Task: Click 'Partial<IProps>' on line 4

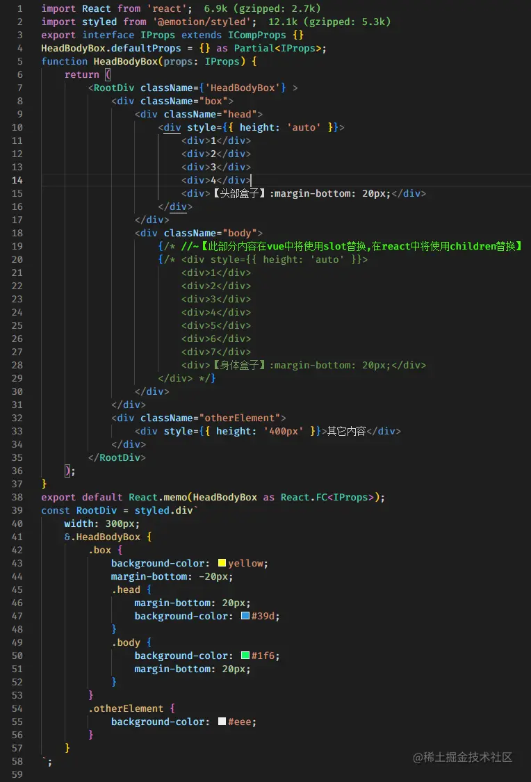Action: [277, 49]
